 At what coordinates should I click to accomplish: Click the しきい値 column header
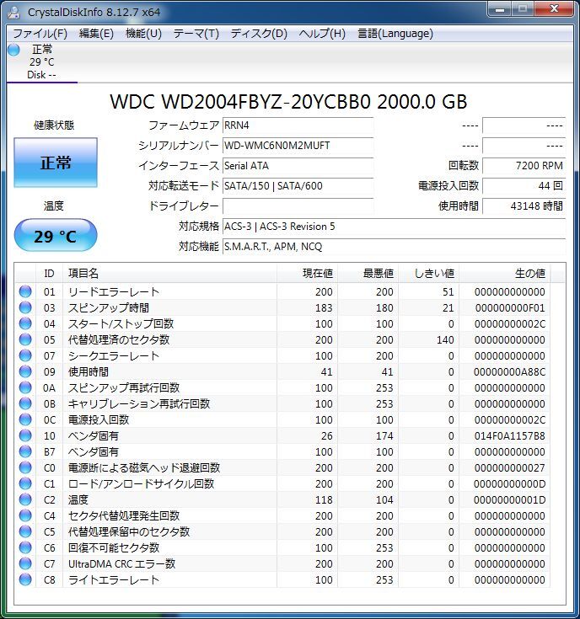428,273
